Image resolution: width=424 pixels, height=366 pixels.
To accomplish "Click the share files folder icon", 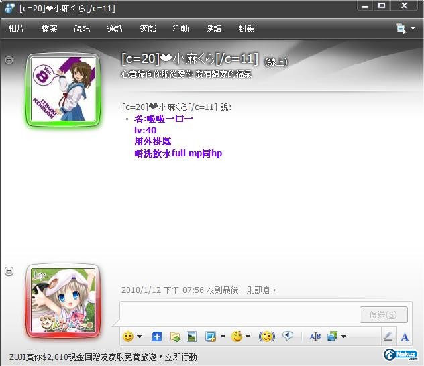I will [175, 337].
